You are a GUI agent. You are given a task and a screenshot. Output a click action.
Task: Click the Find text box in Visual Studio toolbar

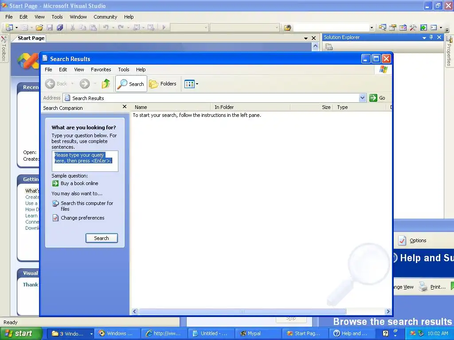coord(331,28)
